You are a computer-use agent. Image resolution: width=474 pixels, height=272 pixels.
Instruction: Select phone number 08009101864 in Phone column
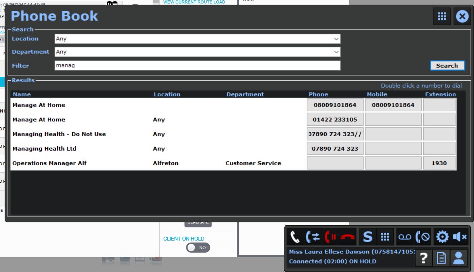pyautogui.click(x=335, y=105)
